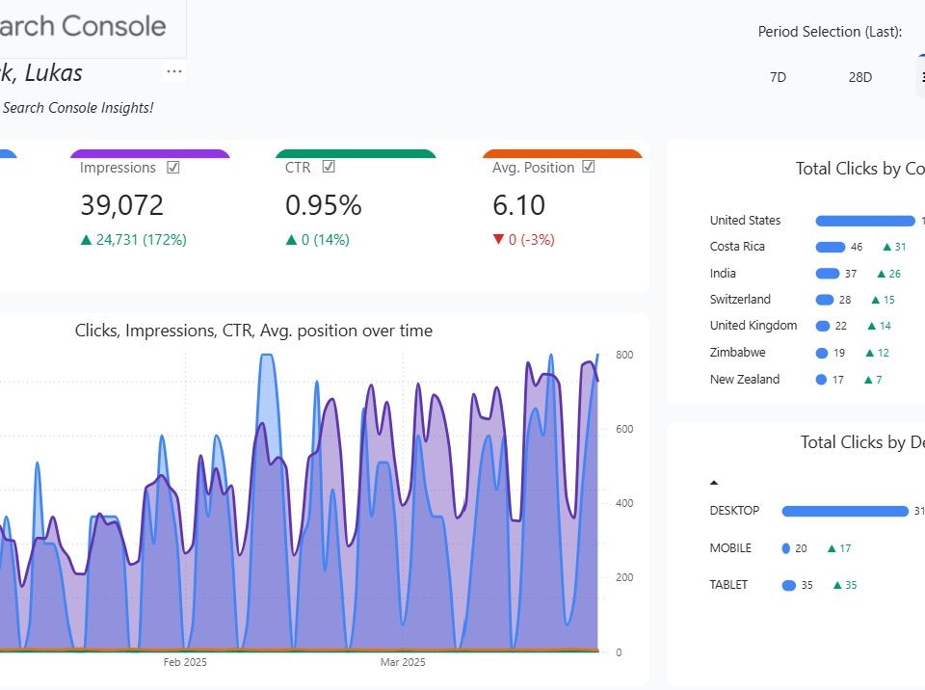The height and width of the screenshot is (690, 925).
Task: Click the red down arrow under Avg. Position
Action: 498,239
